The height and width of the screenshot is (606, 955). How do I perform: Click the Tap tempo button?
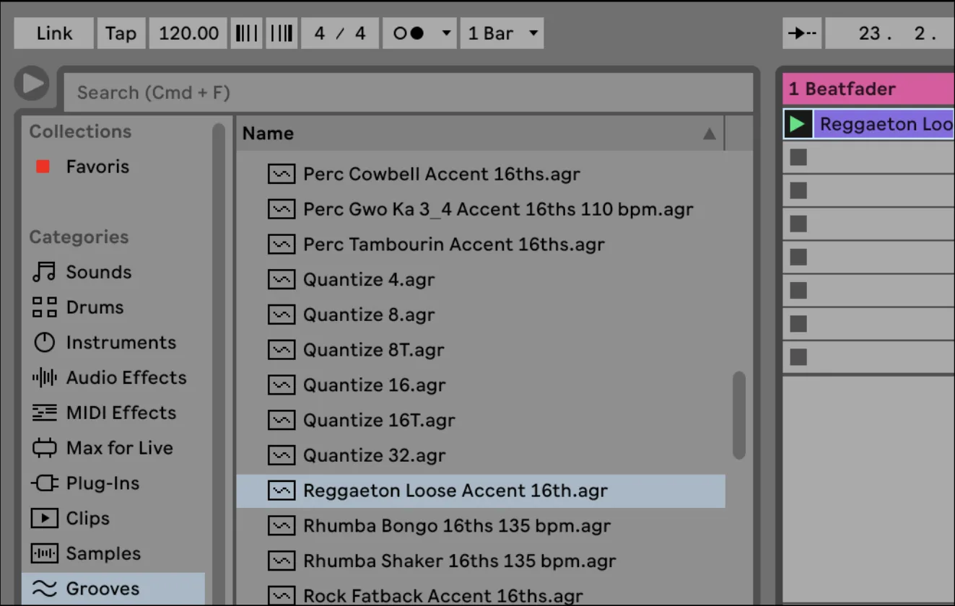(x=121, y=33)
